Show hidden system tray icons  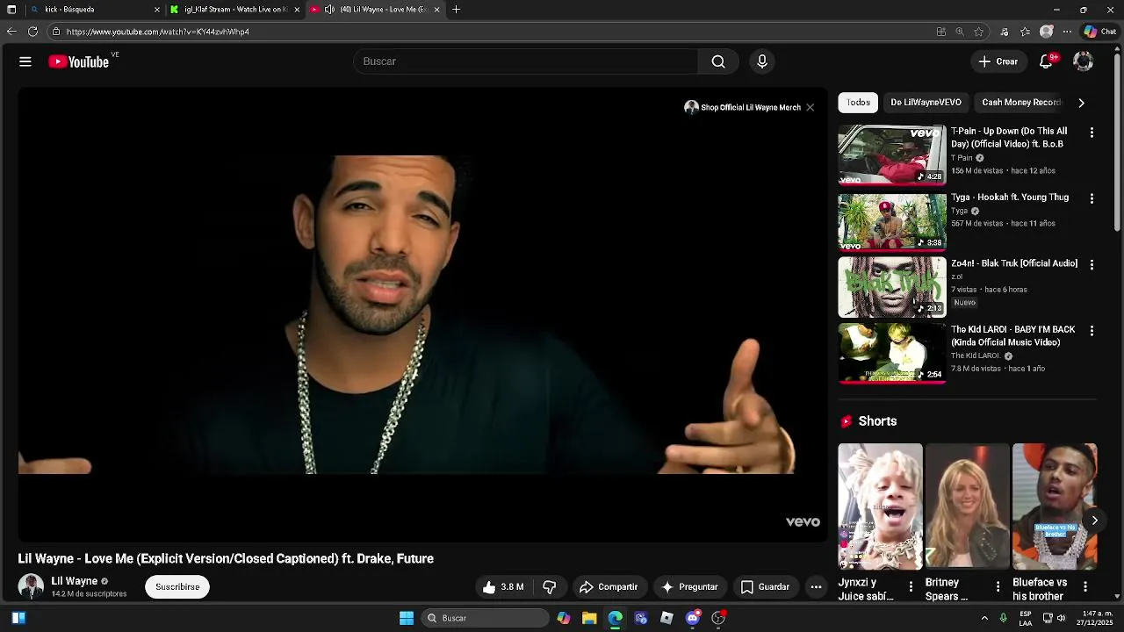[984, 618]
